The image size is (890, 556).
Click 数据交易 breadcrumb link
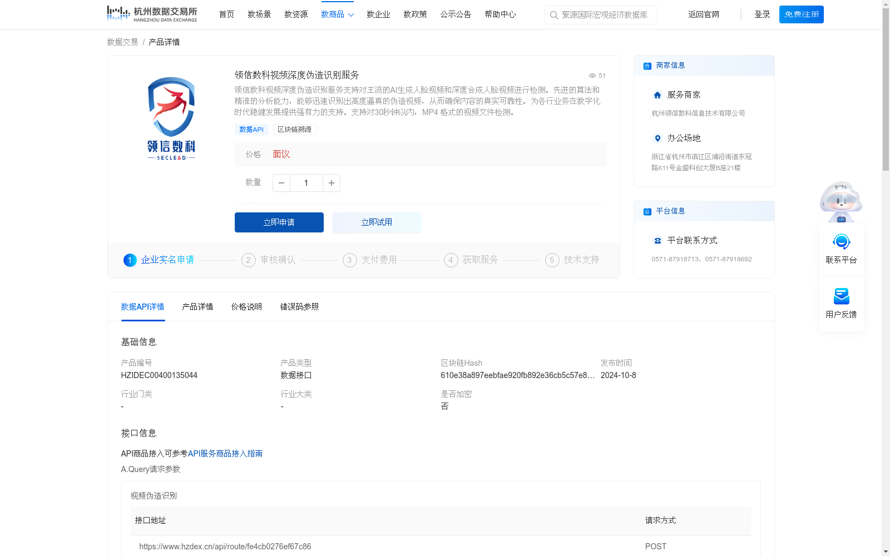(122, 42)
